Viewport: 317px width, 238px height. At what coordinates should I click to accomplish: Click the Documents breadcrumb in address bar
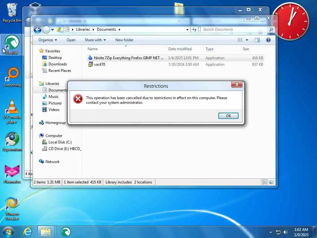(106, 29)
